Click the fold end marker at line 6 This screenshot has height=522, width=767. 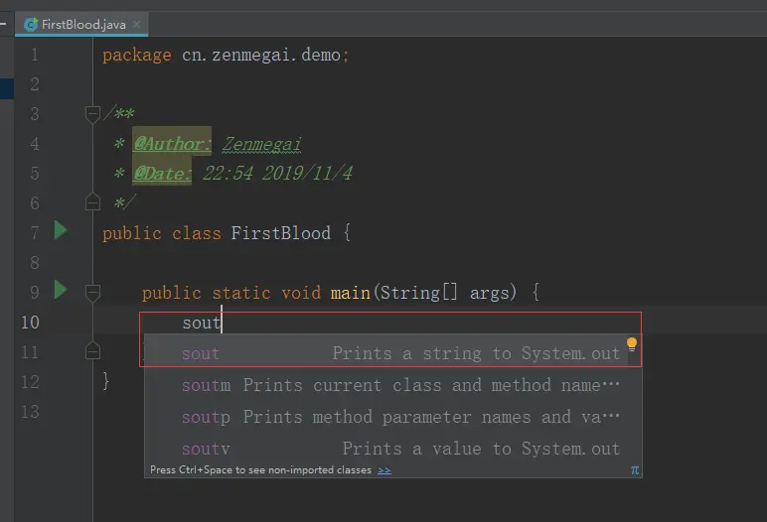point(92,201)
